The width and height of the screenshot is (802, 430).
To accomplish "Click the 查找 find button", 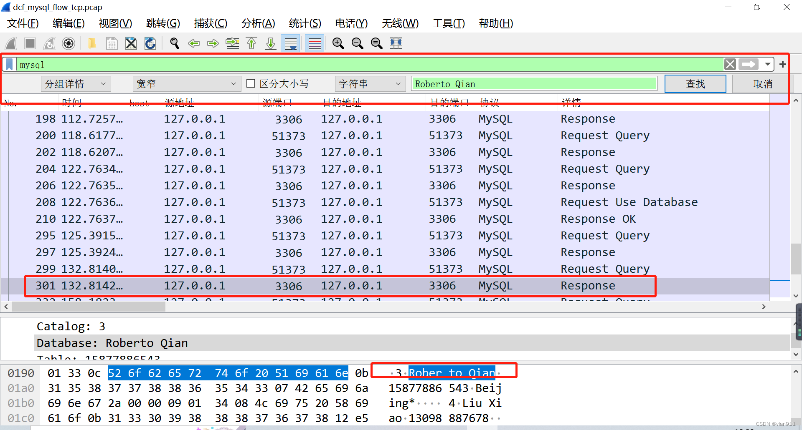I will (x=695, y=84).
